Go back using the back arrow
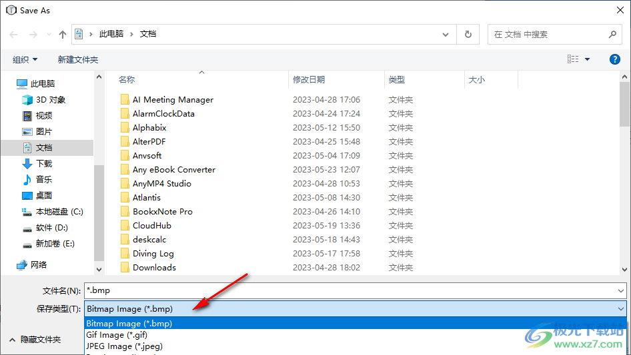 (x=13, y=35)
